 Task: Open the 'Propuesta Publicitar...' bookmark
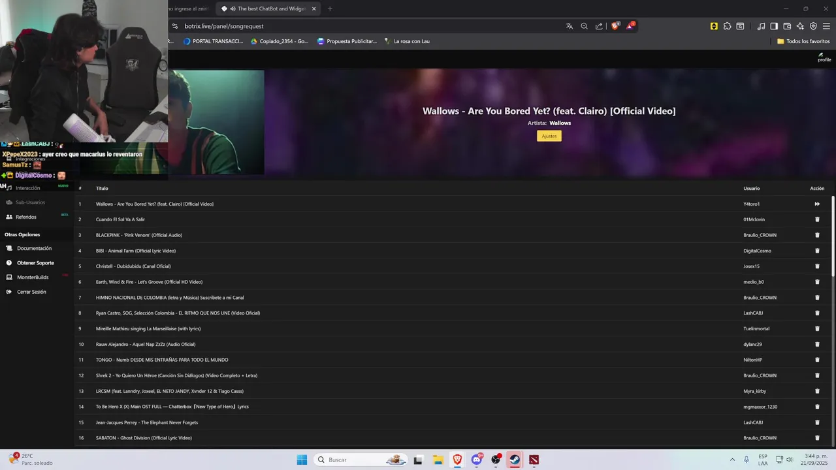347,41
